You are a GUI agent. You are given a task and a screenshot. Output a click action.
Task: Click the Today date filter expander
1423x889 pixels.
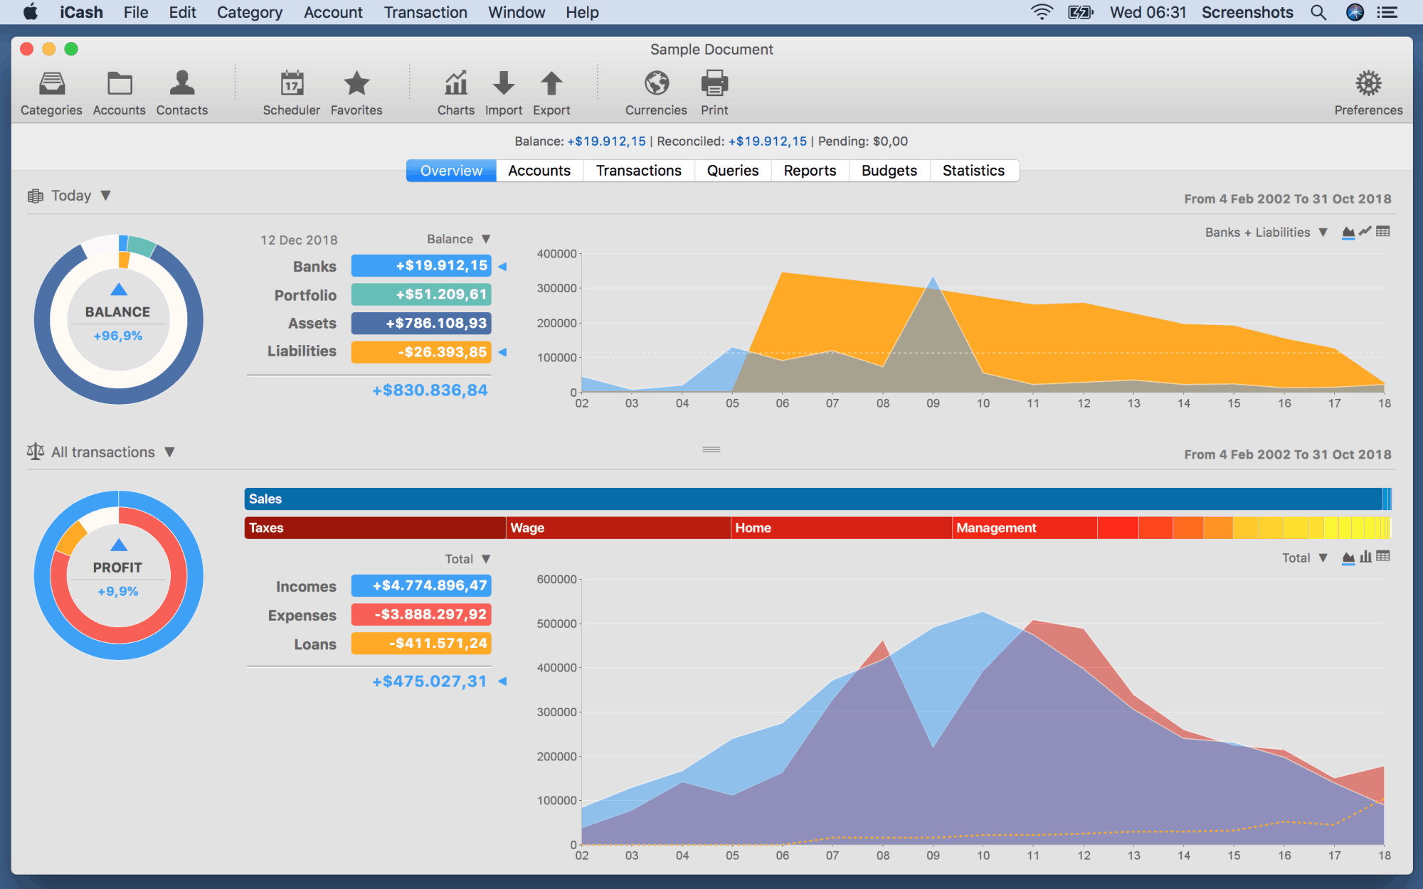[105, 196]
